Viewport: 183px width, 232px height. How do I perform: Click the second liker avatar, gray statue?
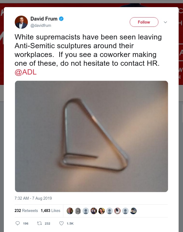(x=78, y=211)
